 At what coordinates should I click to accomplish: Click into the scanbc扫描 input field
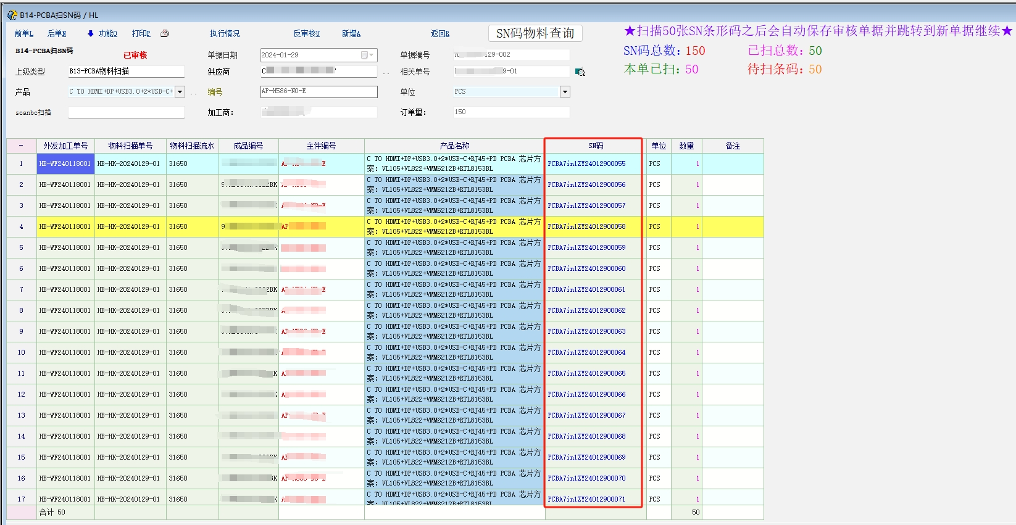click(x=126, y=112)
